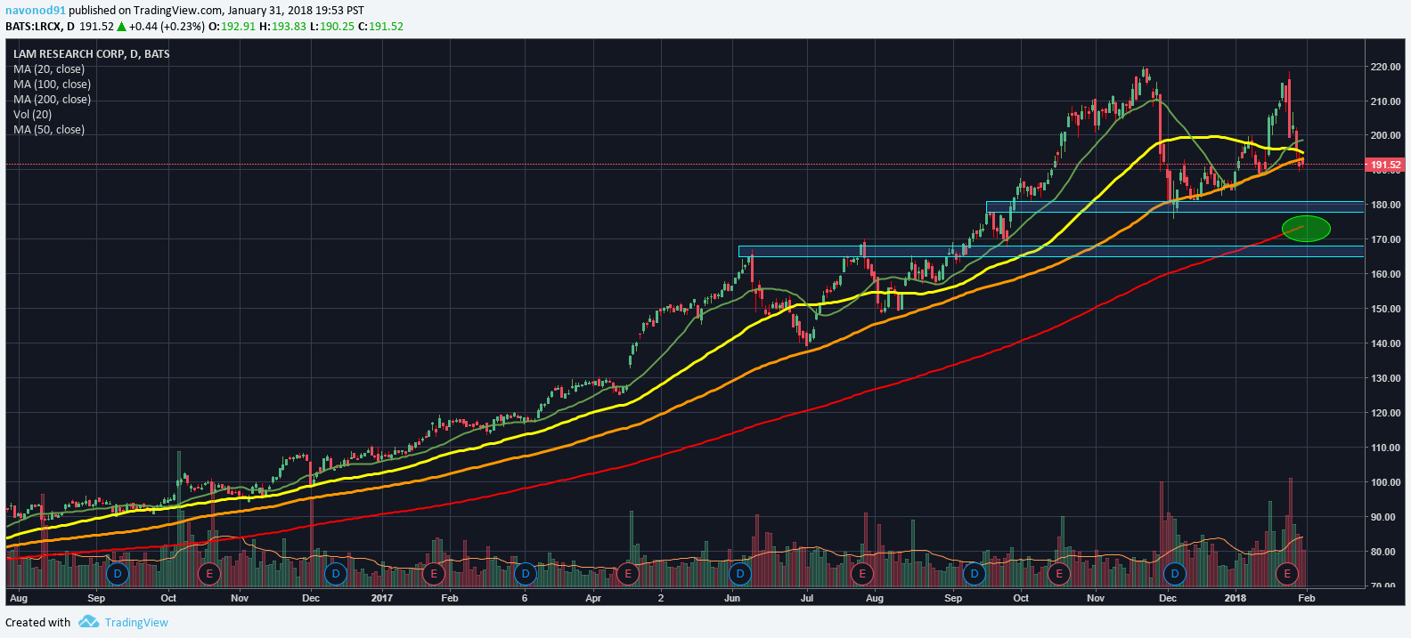Select the MA (100, close) legend
The height and width of the screenshot is (638, 1411).
(x=52, y=85)
